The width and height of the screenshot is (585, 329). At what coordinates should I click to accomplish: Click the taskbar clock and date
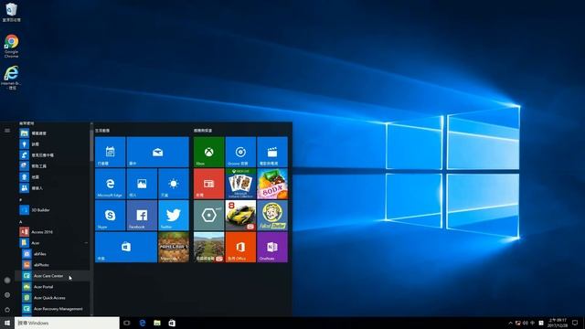point(558,323)
